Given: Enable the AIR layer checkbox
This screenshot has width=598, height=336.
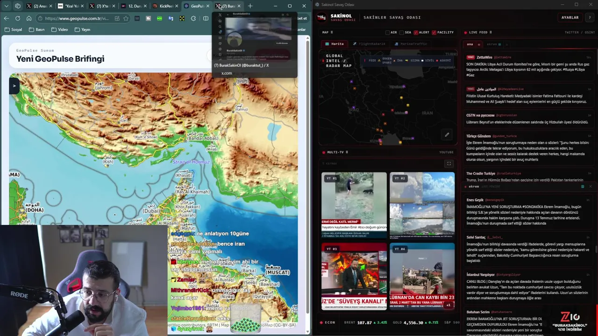Looking at the screenshot, I should [x=388, y=32].
